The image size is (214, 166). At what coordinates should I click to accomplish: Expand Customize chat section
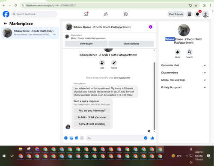[184, 65]
